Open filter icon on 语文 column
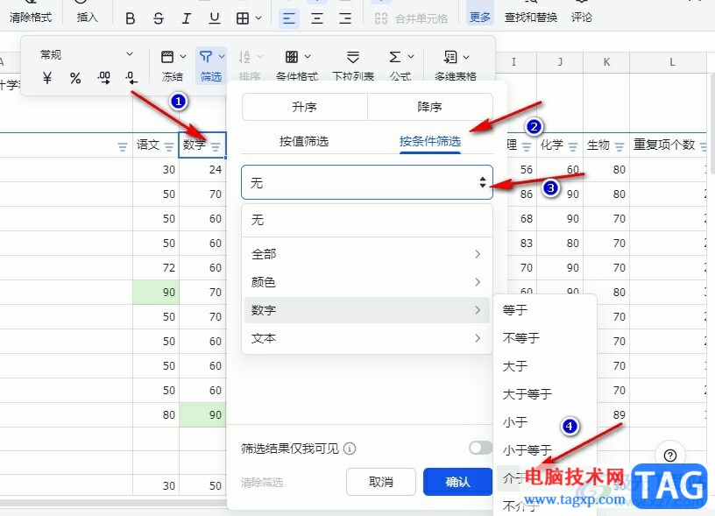Screen dimensions: 715x516 coord(169,147)
